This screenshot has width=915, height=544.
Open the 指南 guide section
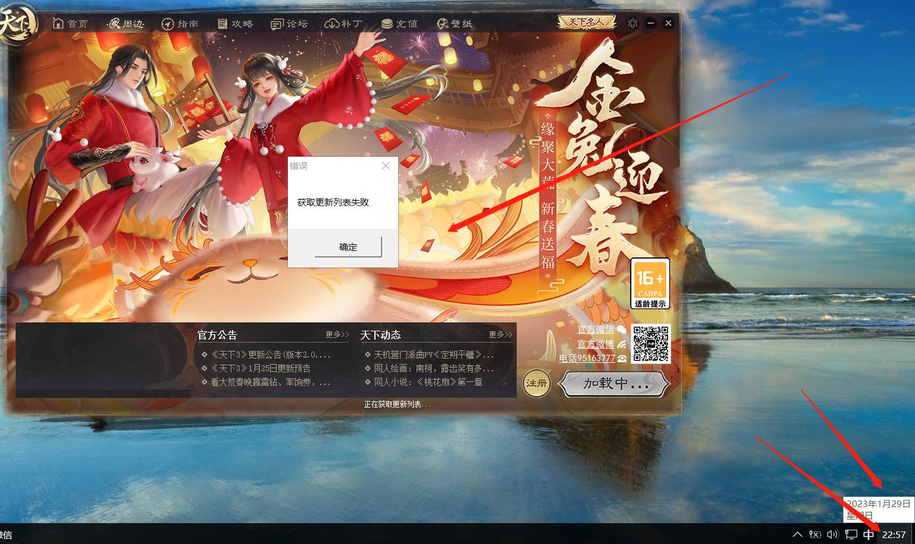(180, 24)
